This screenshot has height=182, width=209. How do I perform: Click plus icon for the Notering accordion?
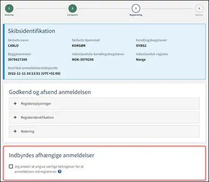[x=15, y=131]
